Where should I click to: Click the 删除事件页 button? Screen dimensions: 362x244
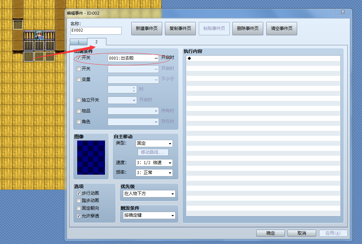(x=248, y=28)
